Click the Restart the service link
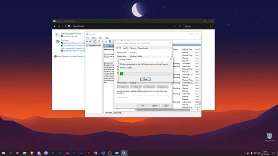The width and height of the screenshot is (278, 156). (106, 56)
